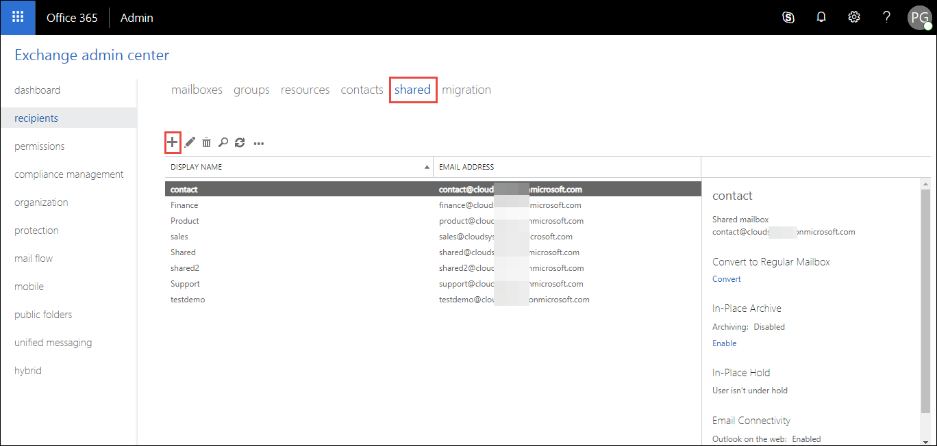Viewport: 937px width, 446px height.
Task: Sort by the DISPLAY NAME column arrow
Action: point(427,167)
